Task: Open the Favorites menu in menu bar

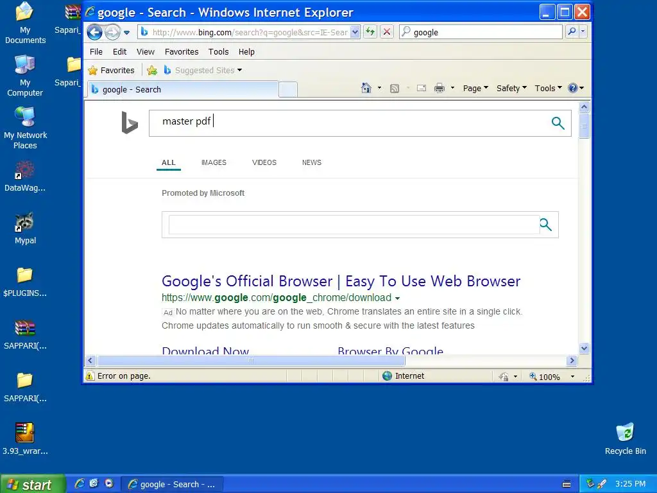Action: [182, 51]
